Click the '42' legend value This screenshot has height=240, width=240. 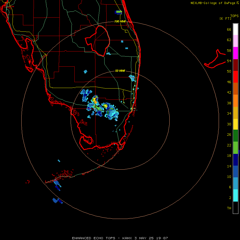tap(229, 93)
